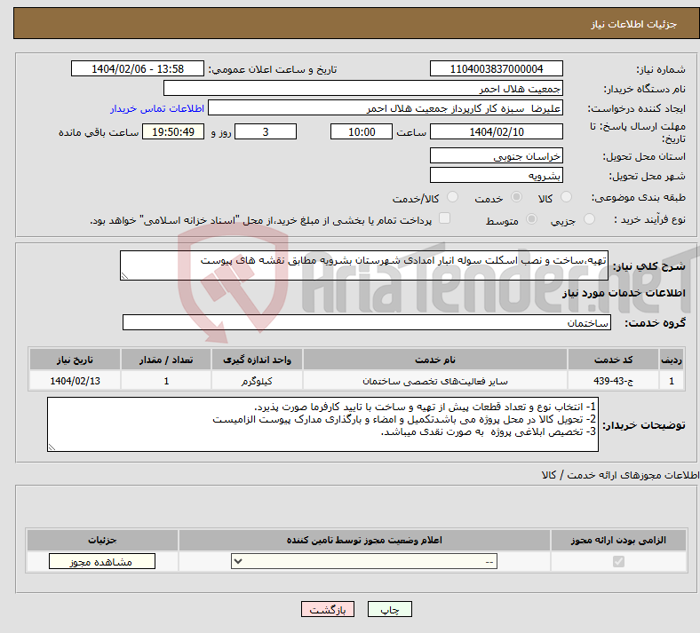Click the cell سایر فعالیت‌های تخصصی ساختمان
700x633 pixels.
[x=434, y=381]
